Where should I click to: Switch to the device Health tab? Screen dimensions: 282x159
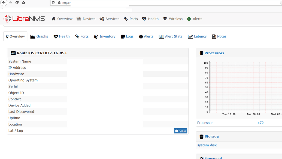click(62, 36)
